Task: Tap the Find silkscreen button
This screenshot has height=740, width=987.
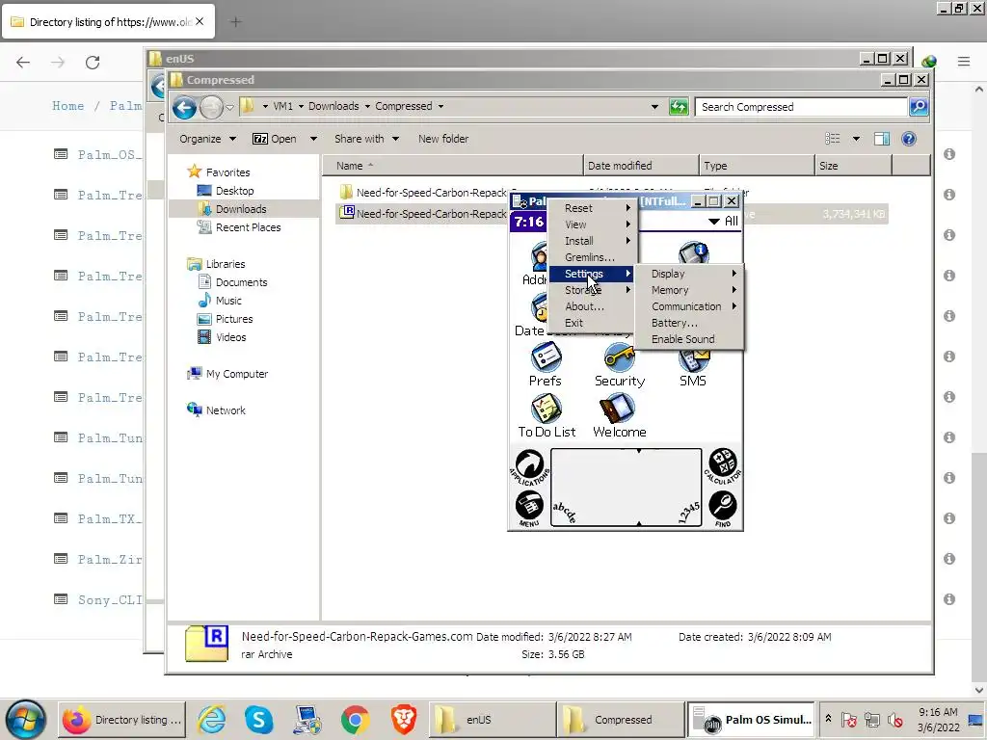Action: pos(723,508)
